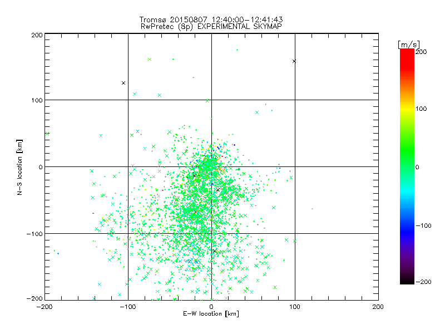Click the N-S axis "-100" tick label

pos(34,234)
